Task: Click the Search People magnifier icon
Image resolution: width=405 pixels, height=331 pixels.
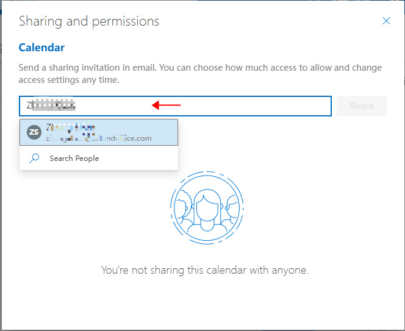Action: (x=35, y=158)
